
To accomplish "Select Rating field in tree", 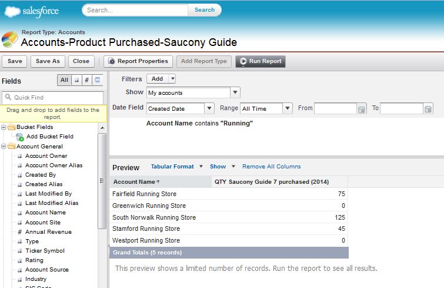I will 34,260.
